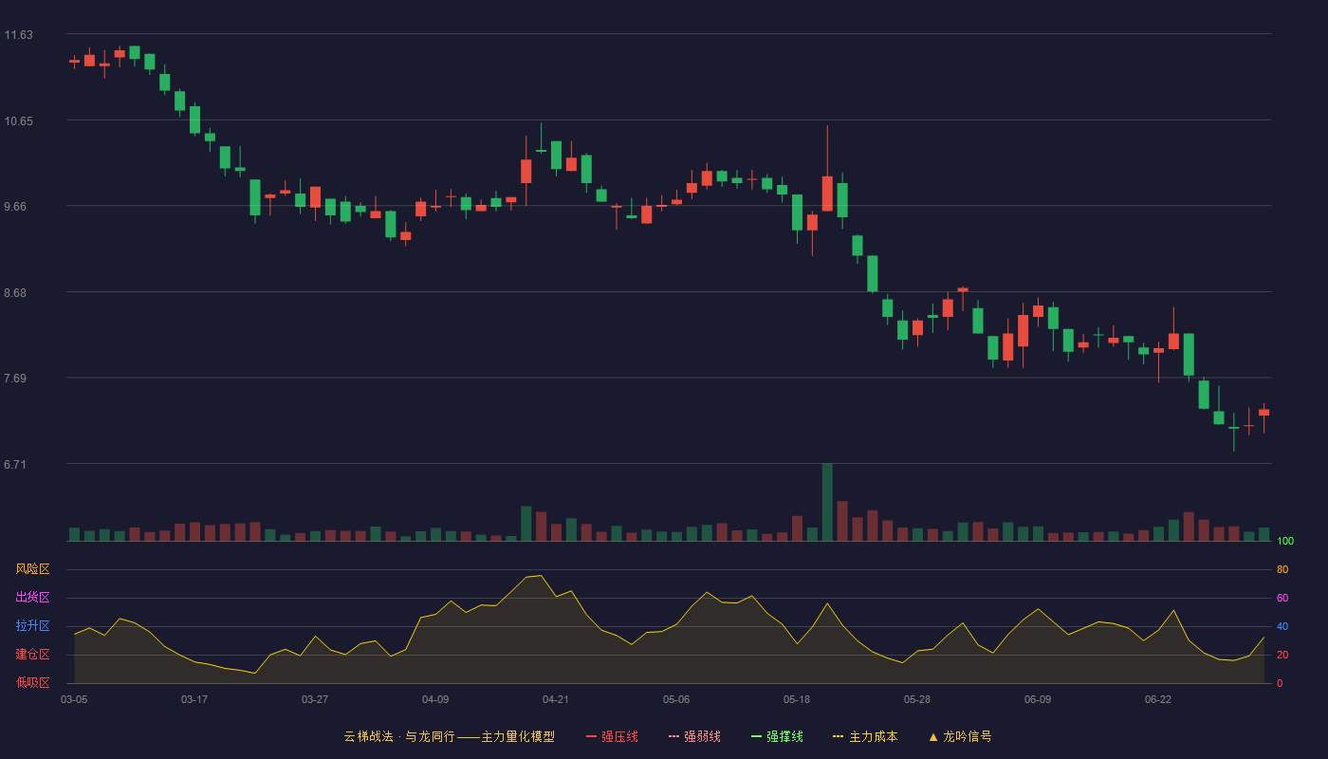The height and width of the screenshot is (759, 1328).
Task: Click the 风险区 zone label
Action: pos(32,569)
